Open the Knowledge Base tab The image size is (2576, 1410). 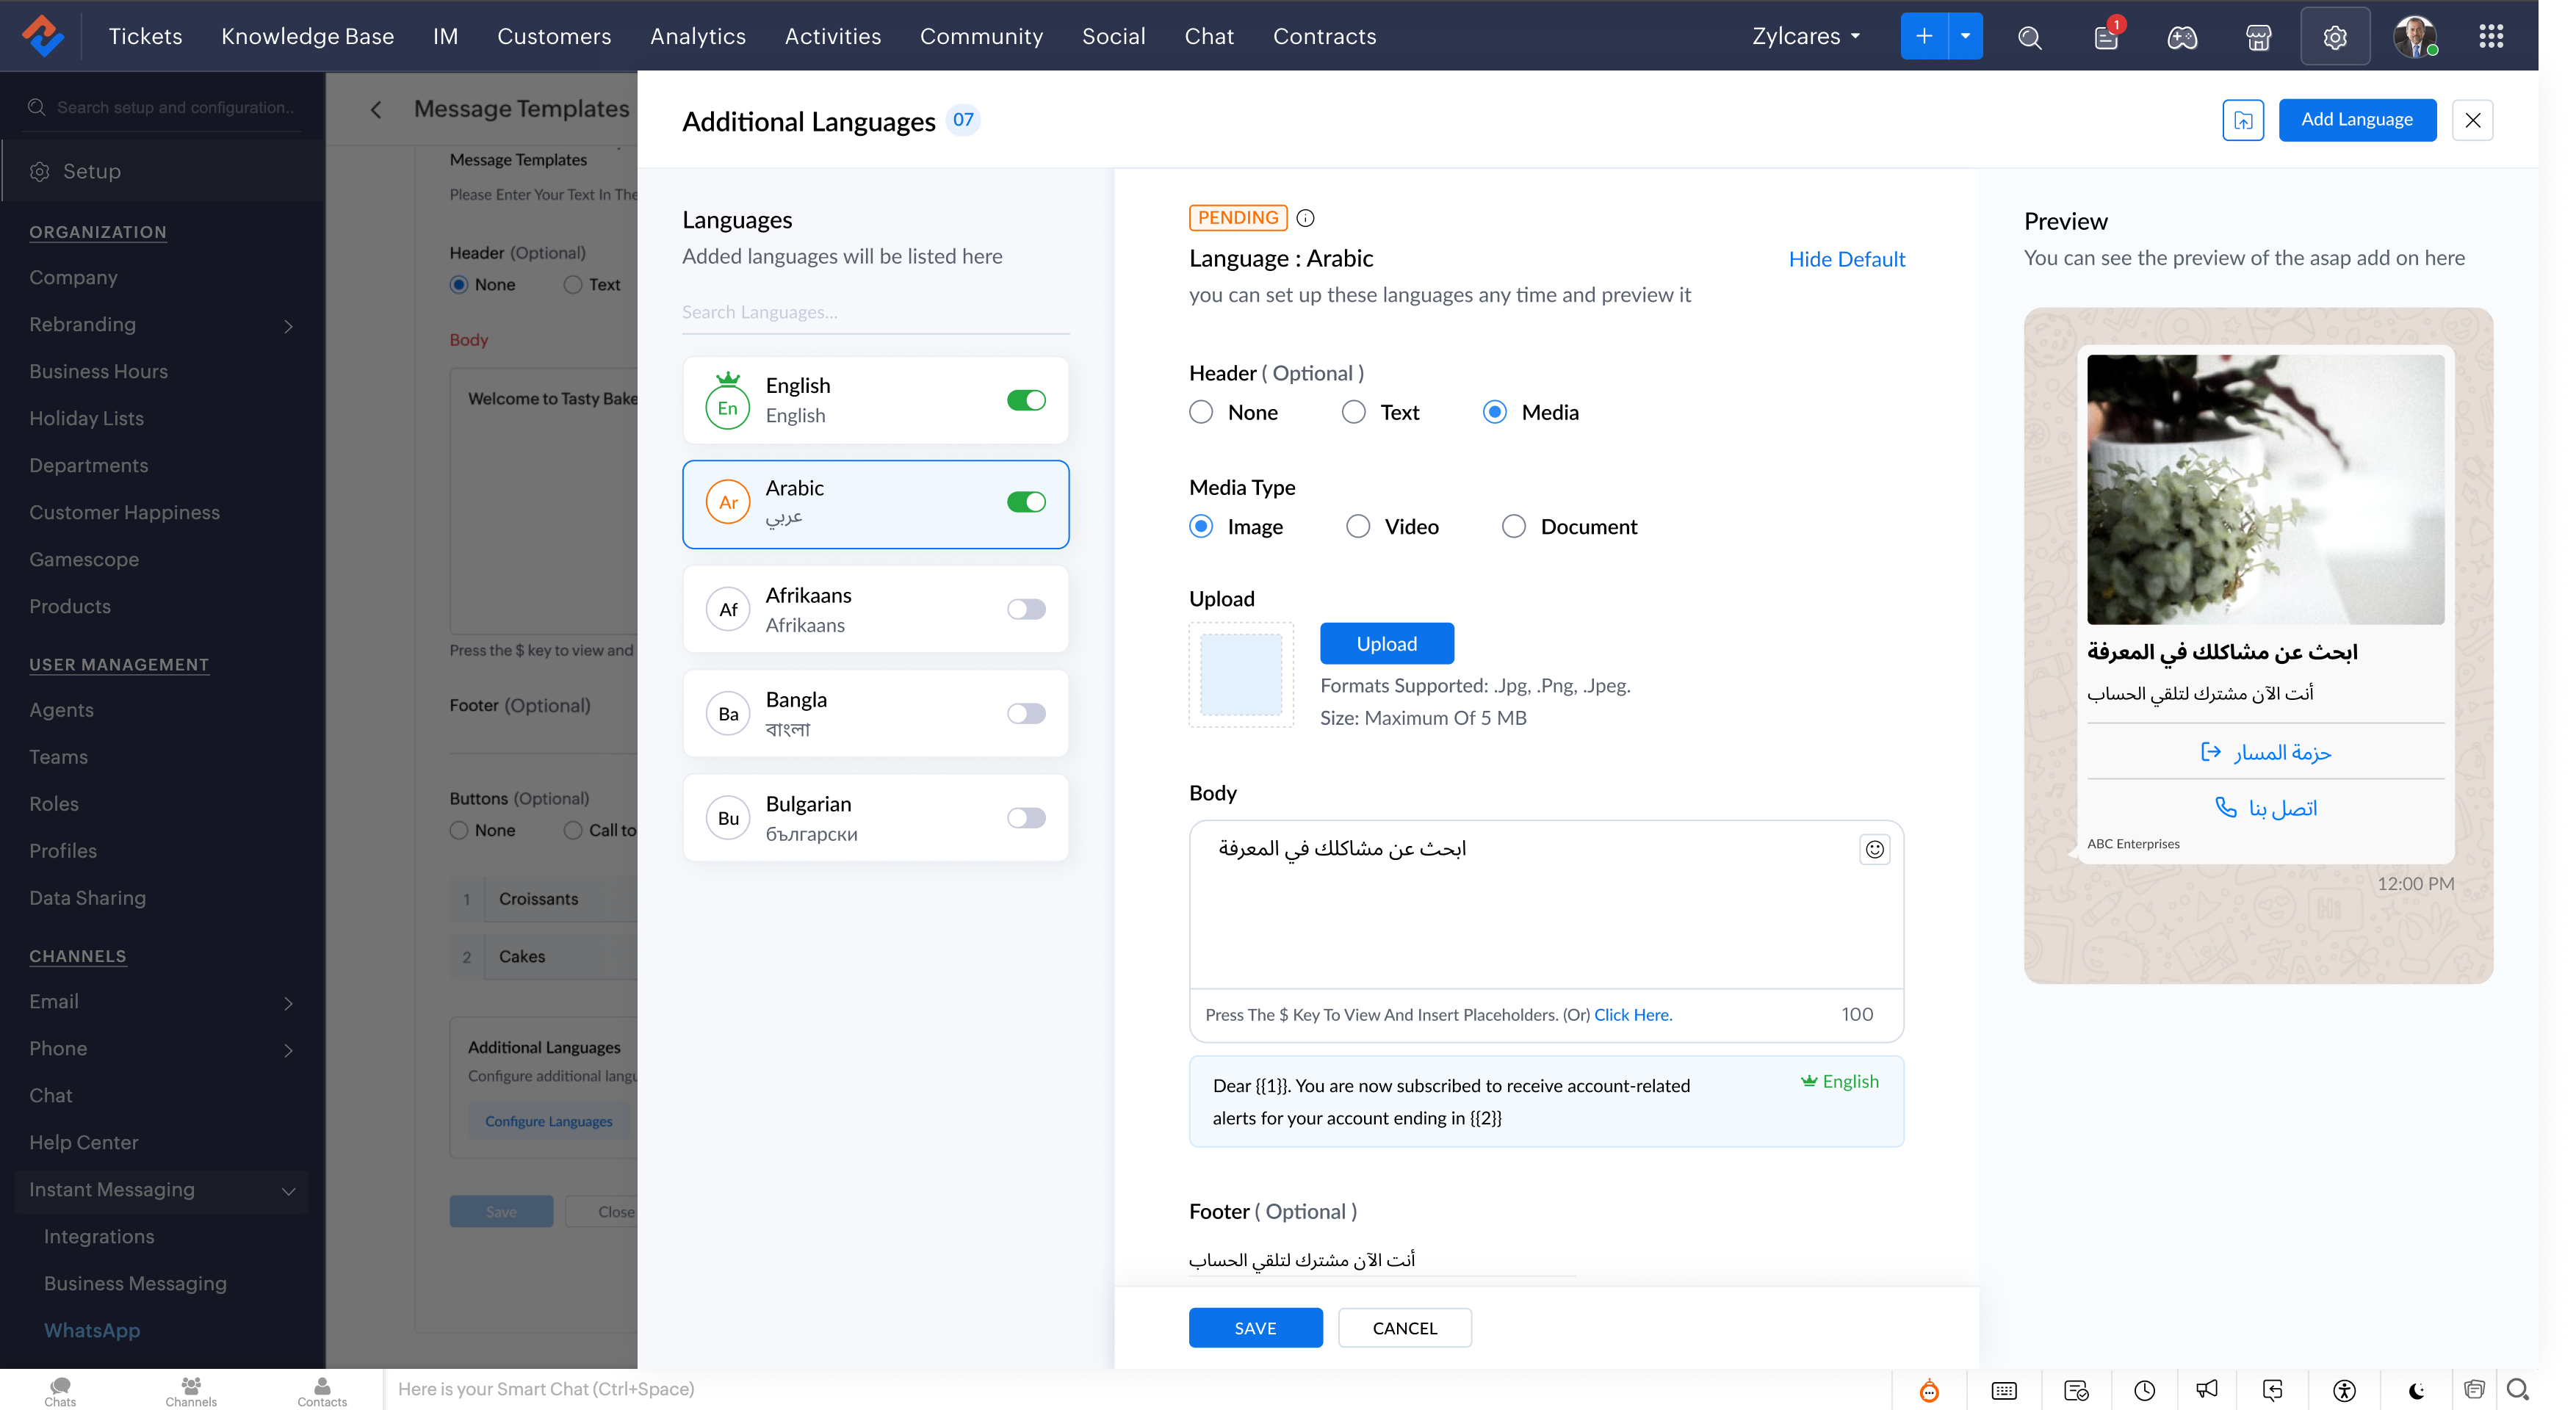[307, 36]
